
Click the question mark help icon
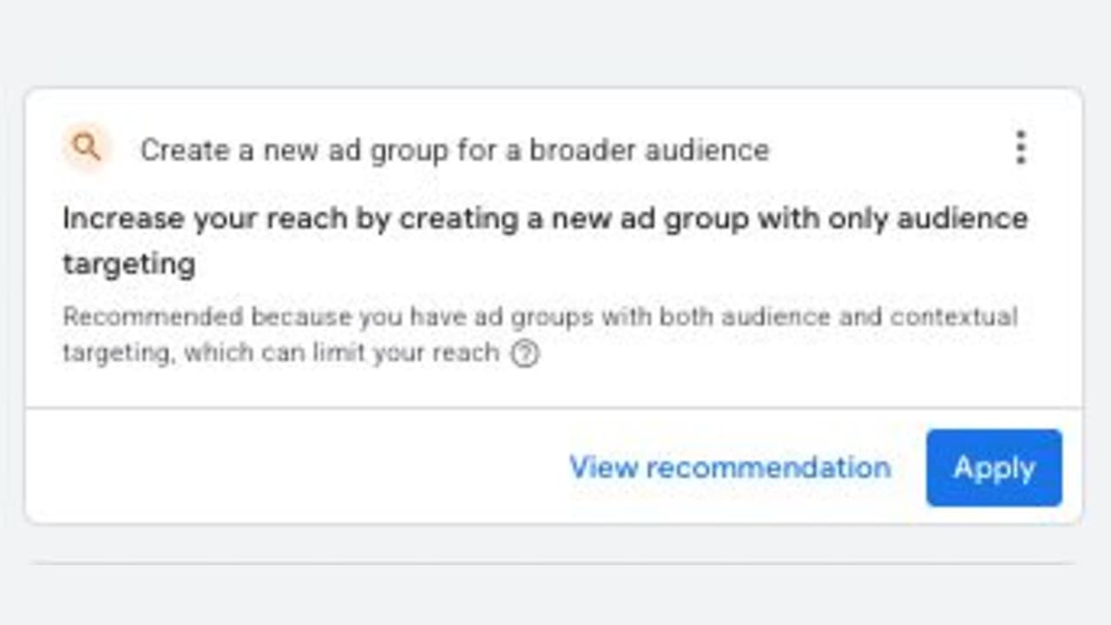(524, 353)
